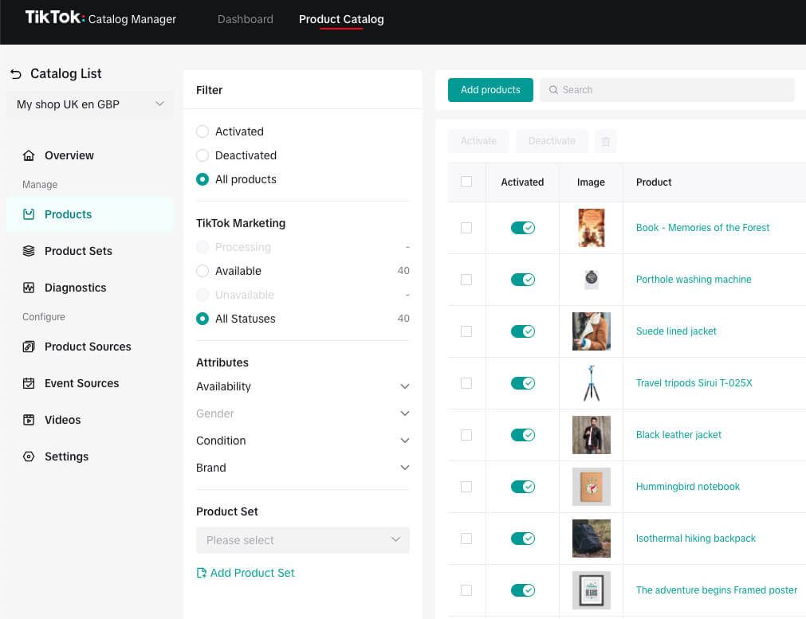Click the trash delete icon above table
806x619 pixels.
pyautogui.click(x=606, y=141)
